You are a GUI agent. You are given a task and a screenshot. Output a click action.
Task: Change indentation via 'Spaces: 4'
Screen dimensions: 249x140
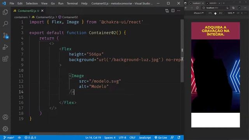point(110,138)
